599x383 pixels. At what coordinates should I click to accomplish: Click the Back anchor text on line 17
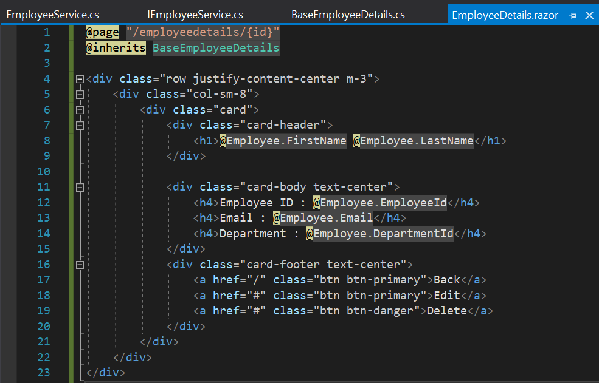tap(447, 280)
